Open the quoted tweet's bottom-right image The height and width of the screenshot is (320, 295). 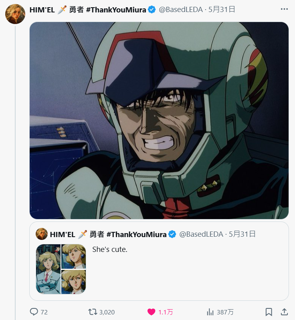pyautogui.click(x=74, y=282)
